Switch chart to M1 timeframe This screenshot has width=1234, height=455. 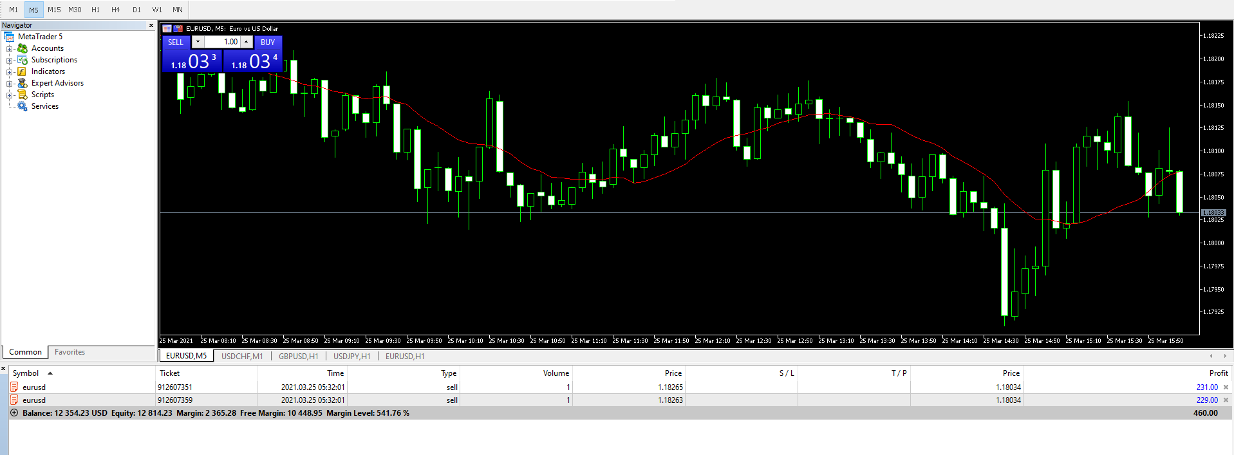(x=14, y=10)
